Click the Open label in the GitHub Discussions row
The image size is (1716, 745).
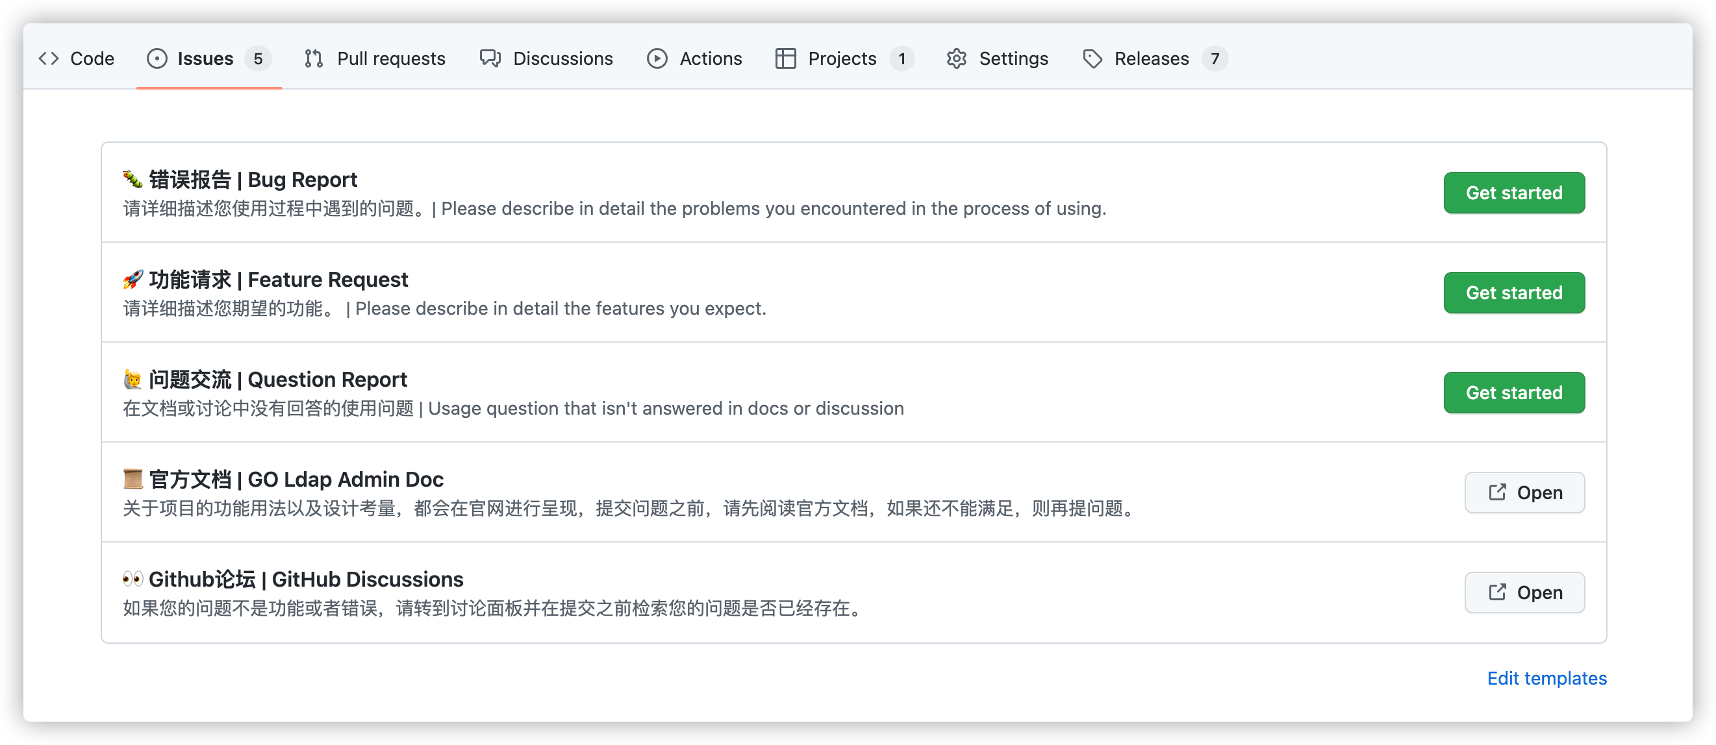(1539, 592)
